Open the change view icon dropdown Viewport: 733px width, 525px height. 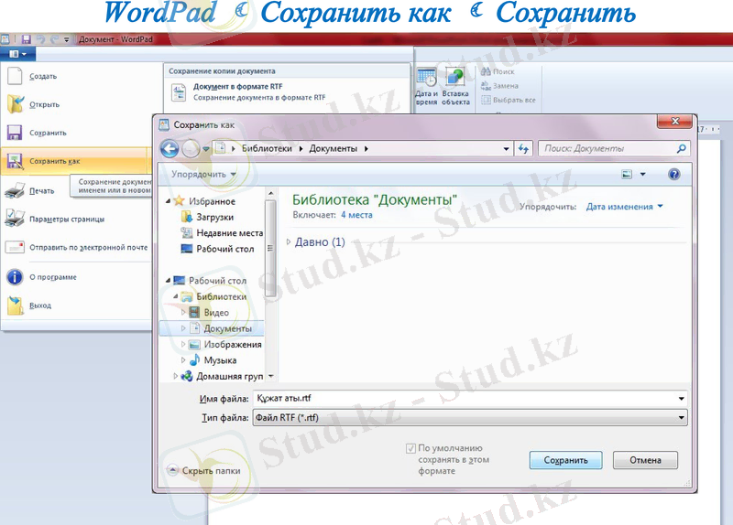pyautogui.click(x=642, y=174)
